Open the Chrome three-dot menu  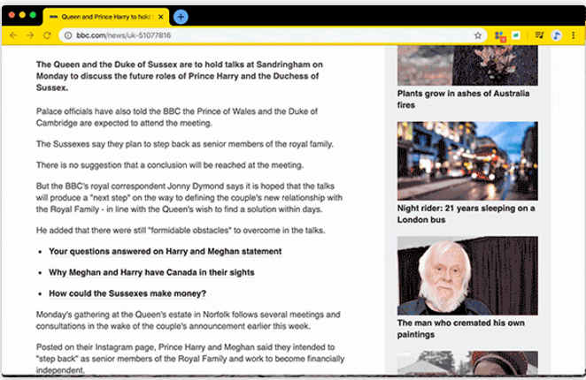(x=574, y=35)
